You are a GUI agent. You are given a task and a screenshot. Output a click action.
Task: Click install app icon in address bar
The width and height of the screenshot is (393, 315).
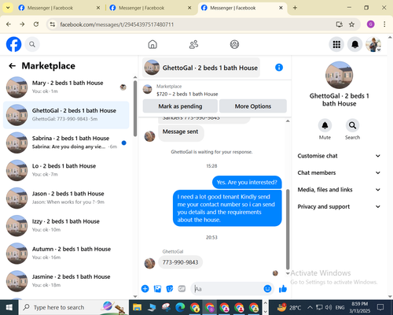tap(340, 24)
